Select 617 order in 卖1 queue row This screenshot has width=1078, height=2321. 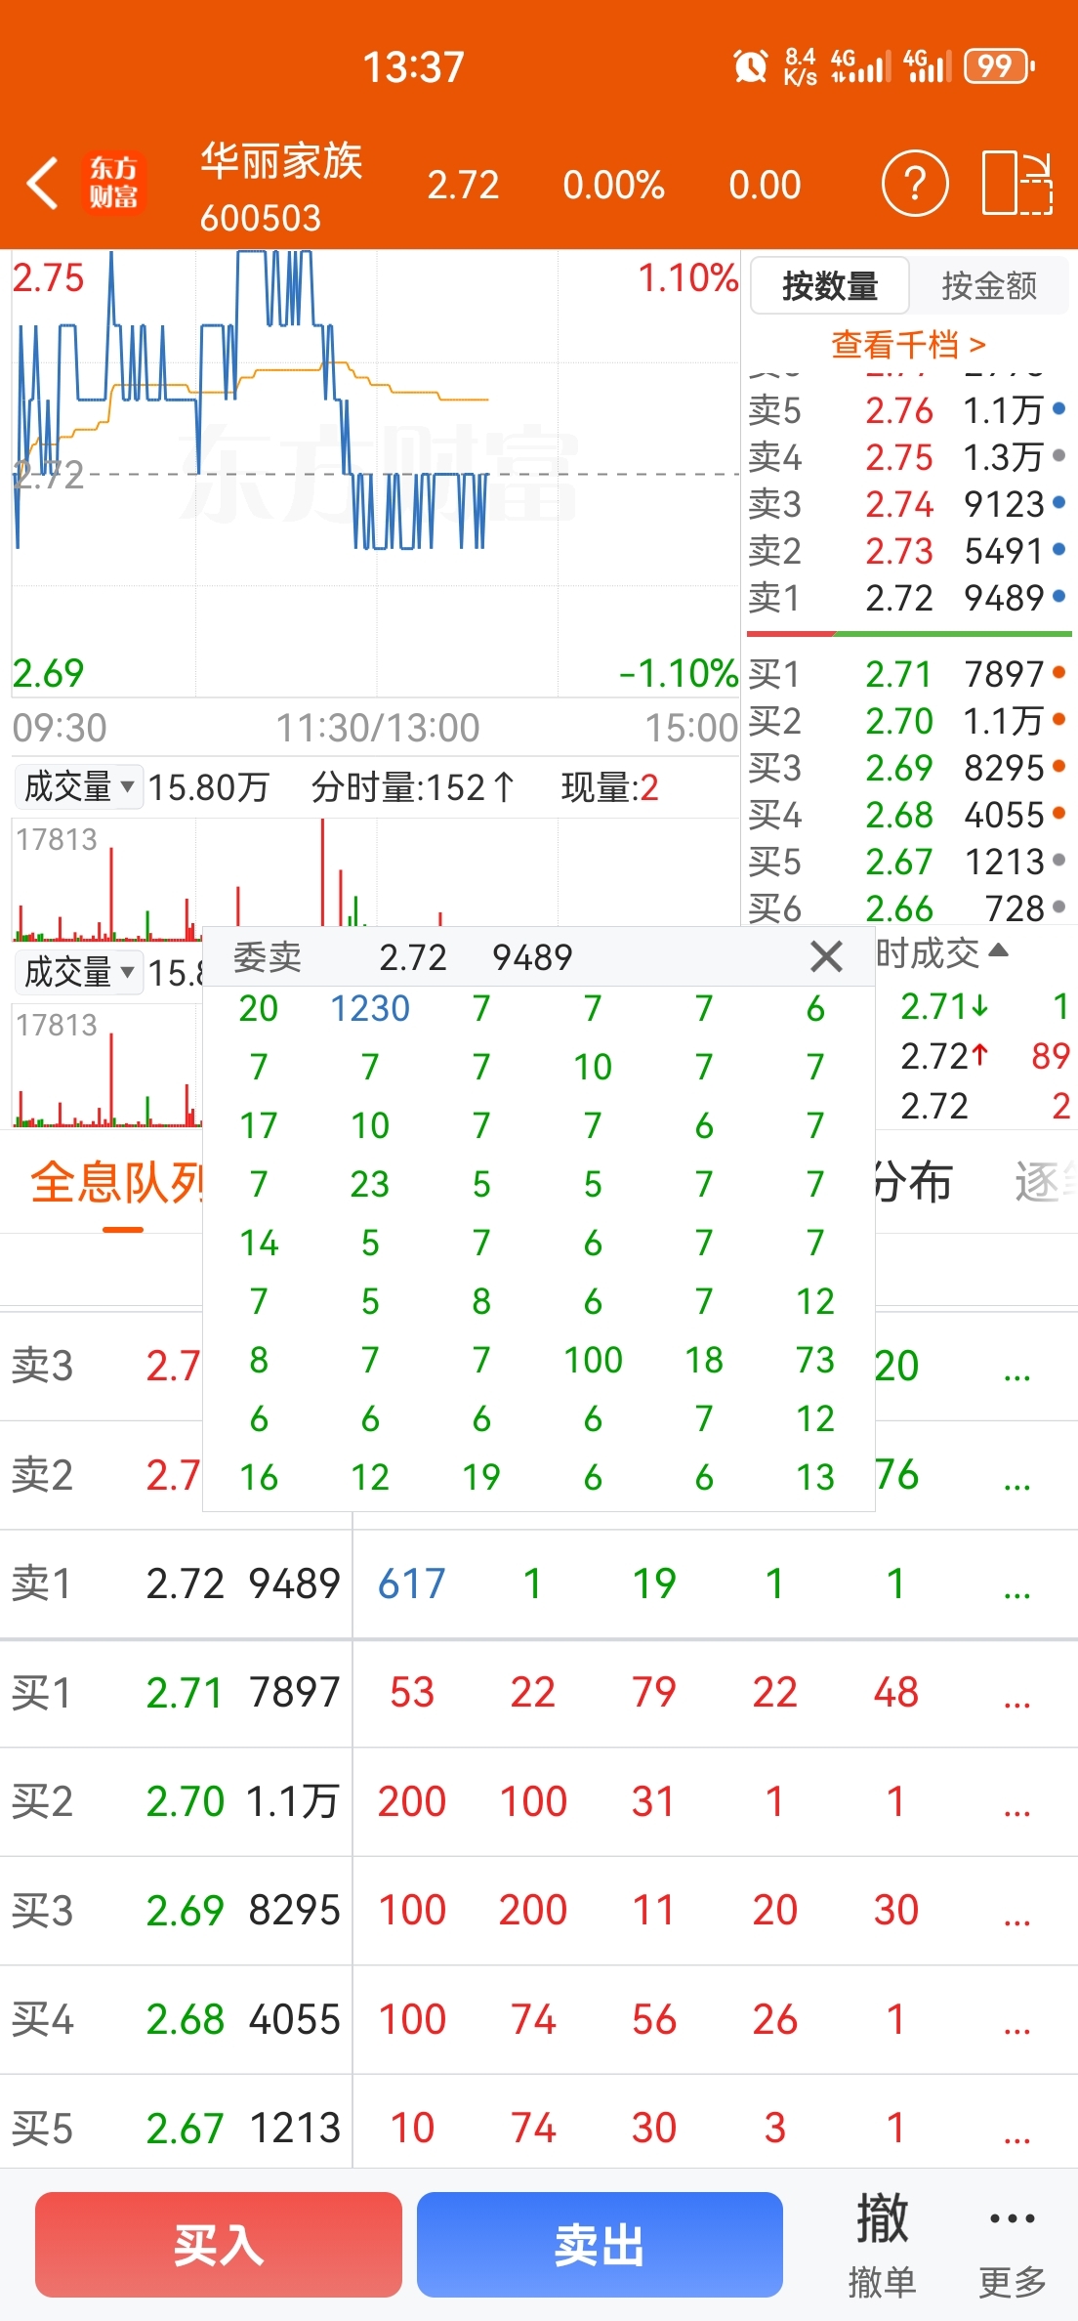[412, 1583]
